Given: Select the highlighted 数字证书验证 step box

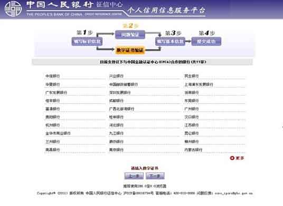Looking at the screenshot, I should click(x=130, y=50).
